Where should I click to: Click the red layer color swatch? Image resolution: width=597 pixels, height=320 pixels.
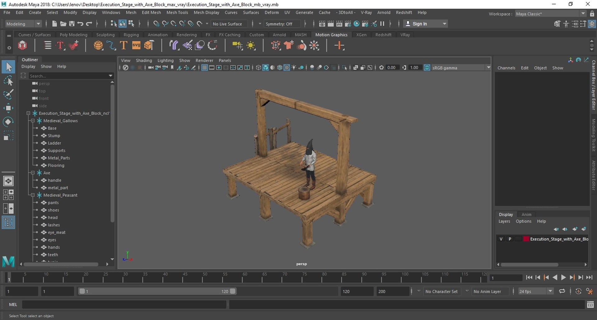526,239
